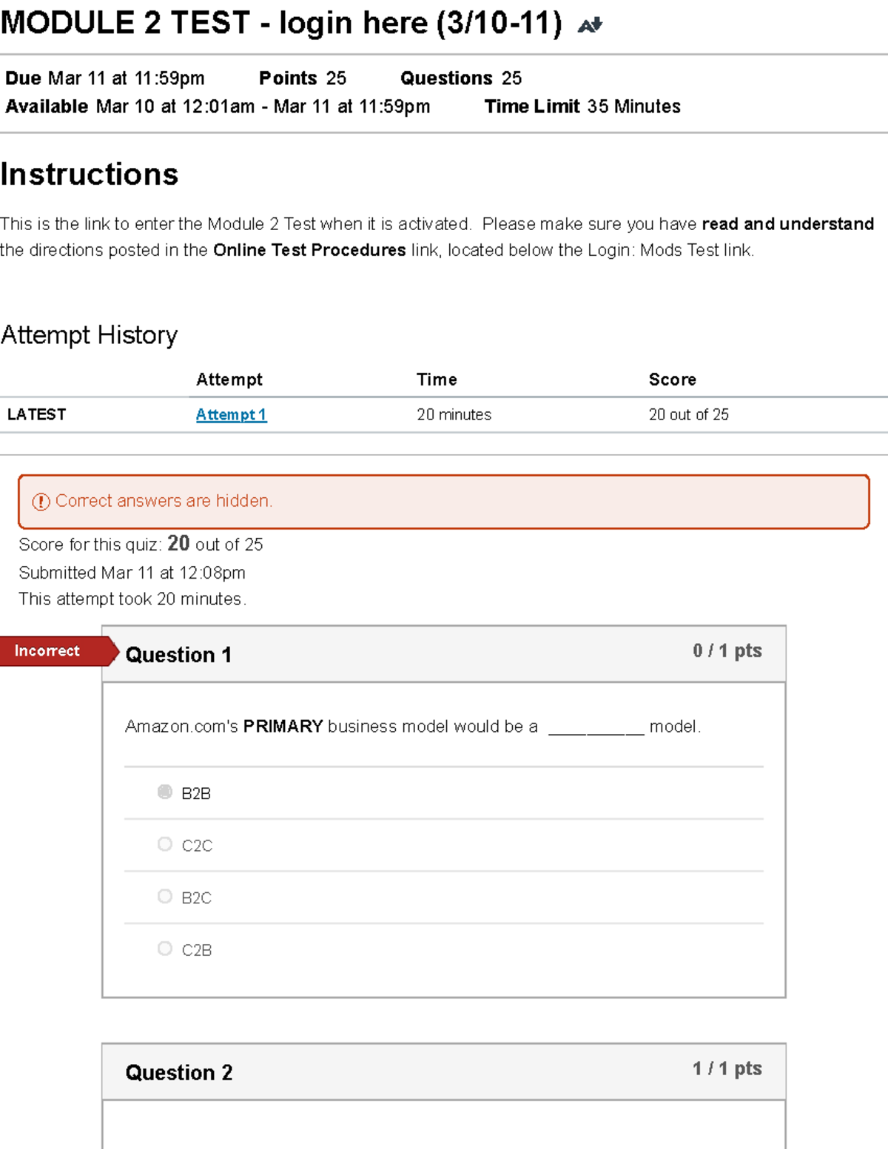The height and width of the screenshot is (1149, 888).
Task: Select the B2B radio button
Action: click(164, 792)
